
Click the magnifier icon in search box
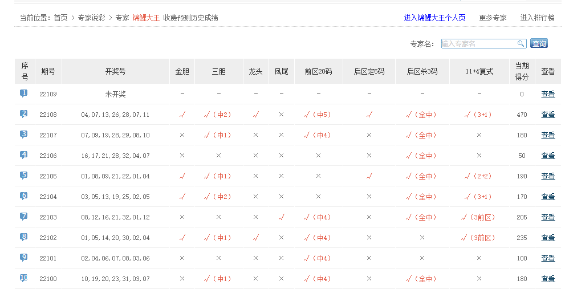pos(521,44)
